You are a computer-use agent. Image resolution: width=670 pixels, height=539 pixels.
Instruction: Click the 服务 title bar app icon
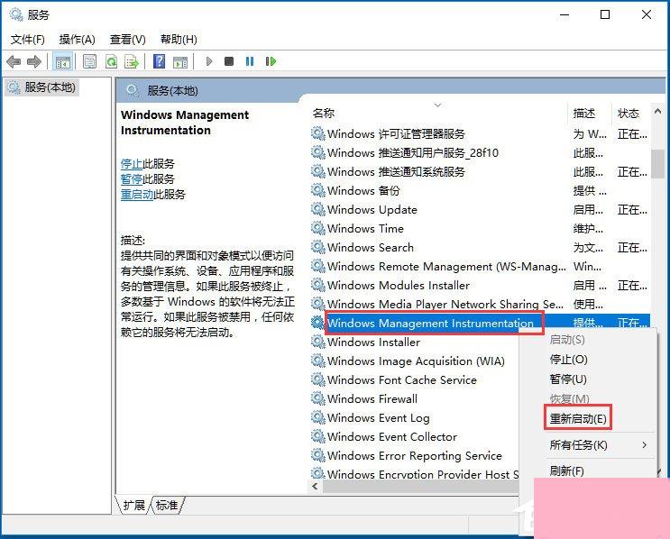pos(16,14)
